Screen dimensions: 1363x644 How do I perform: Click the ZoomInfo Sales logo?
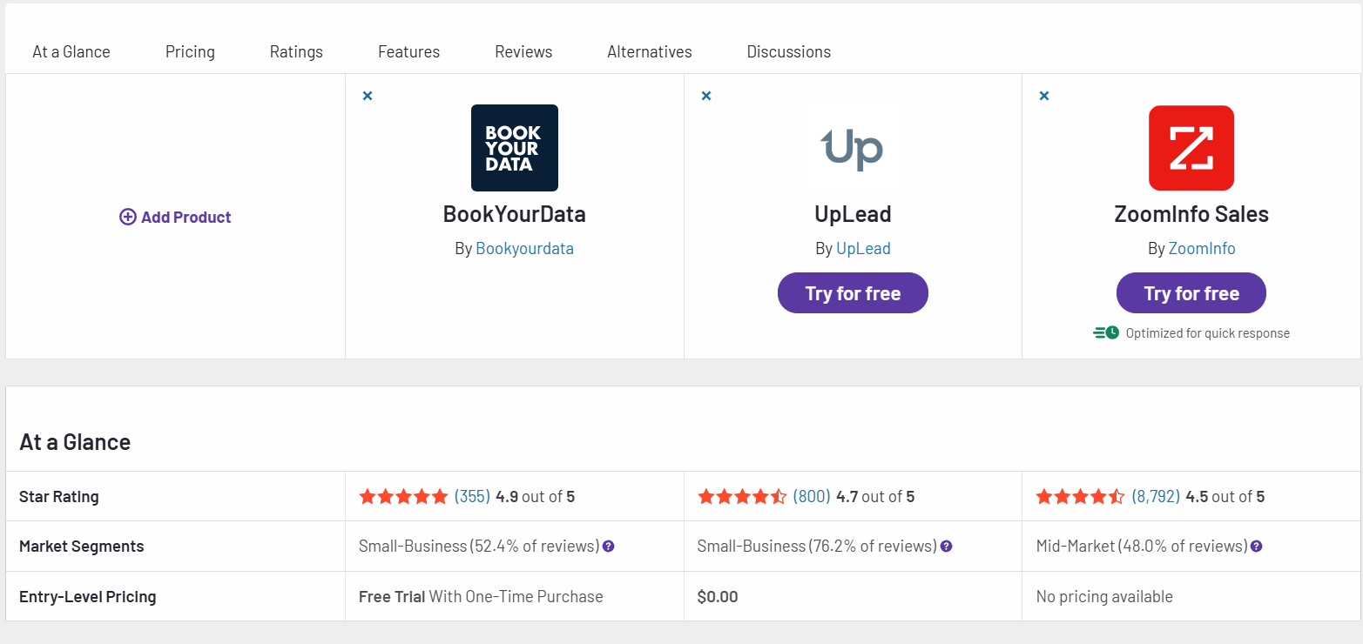tap(1191, 148)
